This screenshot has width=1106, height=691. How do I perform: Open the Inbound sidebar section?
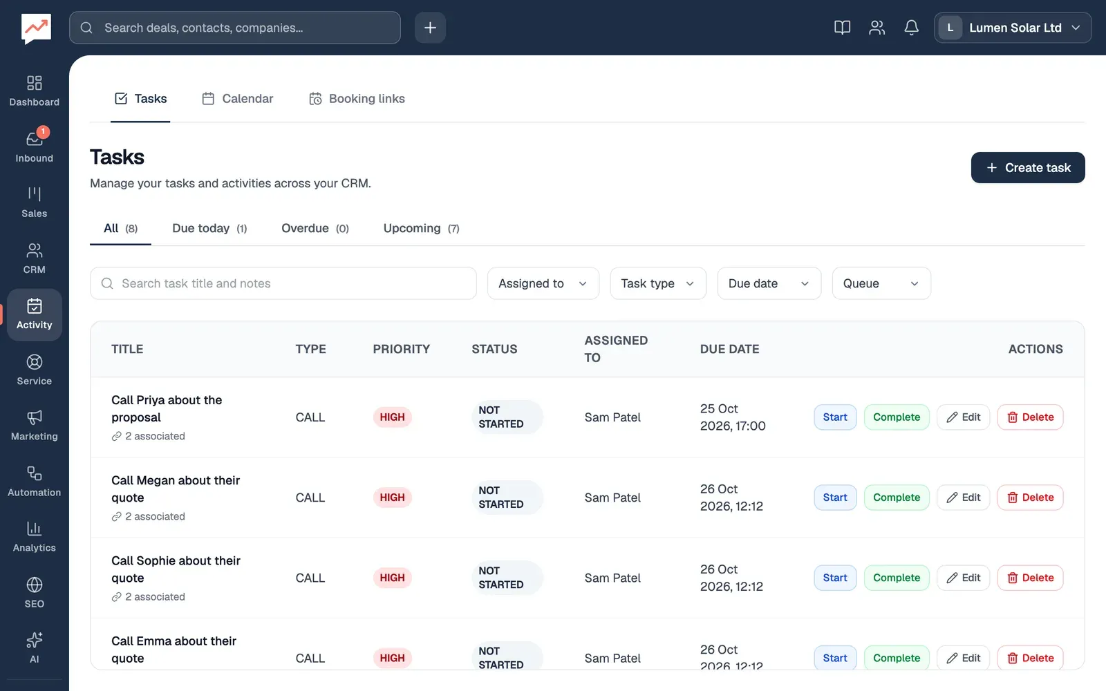point(34,147)
